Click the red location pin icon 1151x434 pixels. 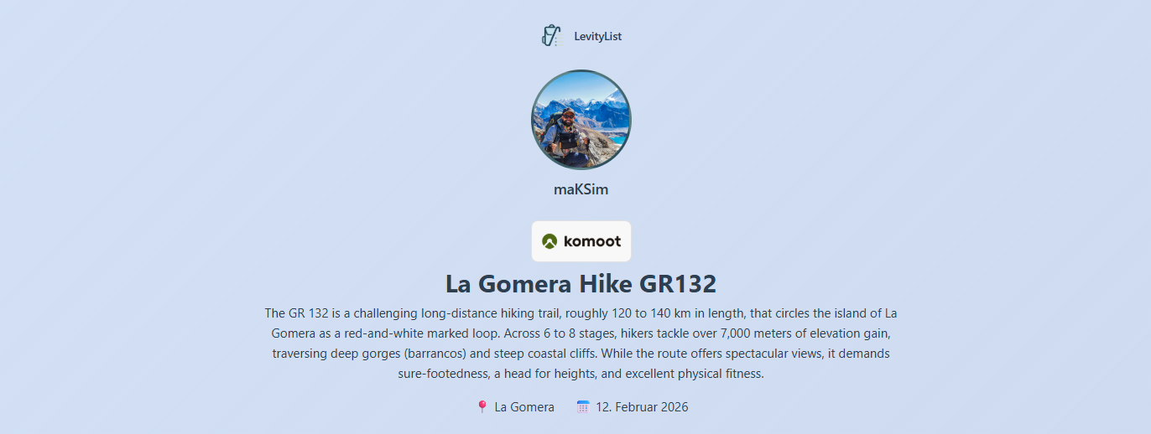coord(482,406)
